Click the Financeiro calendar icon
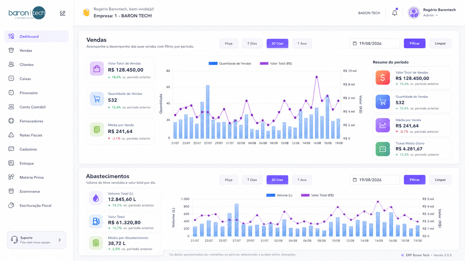This screenshot has width=465, height=261. [11, 93]
